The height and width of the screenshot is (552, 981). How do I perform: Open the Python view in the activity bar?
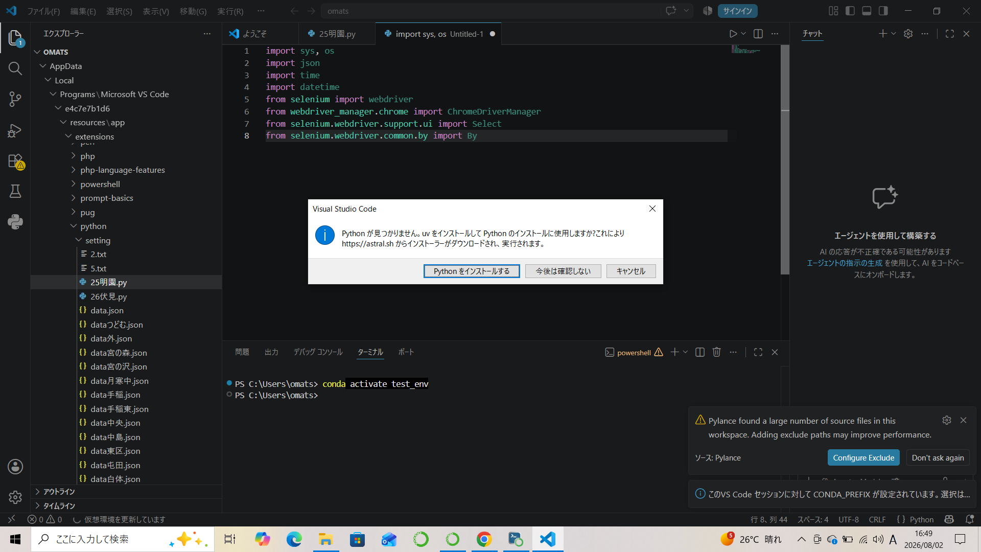(x=15, y=222)
